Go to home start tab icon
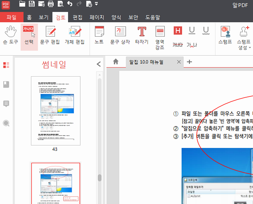The height and width of the screenshot is (204, 253). [x=116, y=62]
